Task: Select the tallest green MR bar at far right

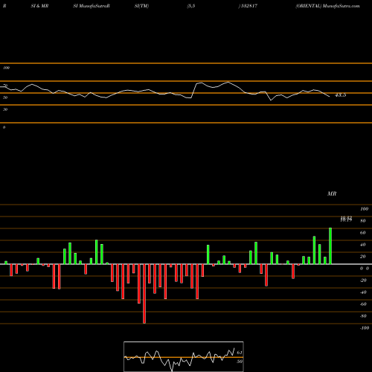Action: 330,246
